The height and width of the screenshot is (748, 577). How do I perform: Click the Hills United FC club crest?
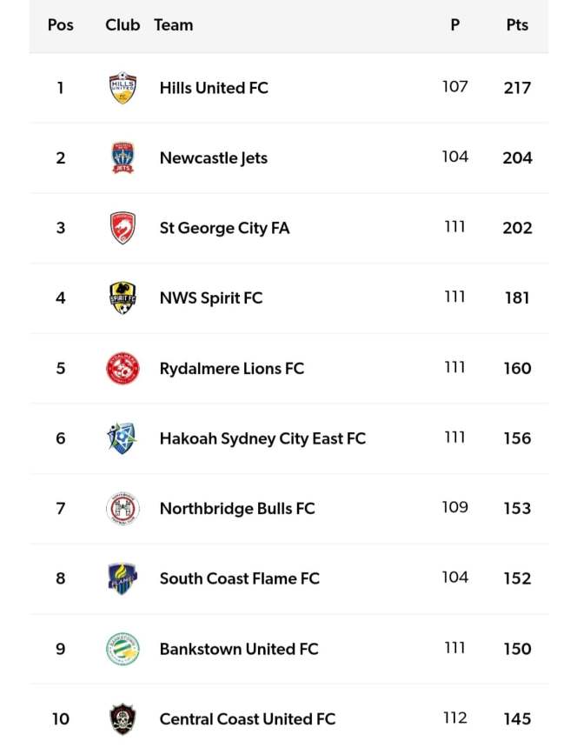coord(123,88)
